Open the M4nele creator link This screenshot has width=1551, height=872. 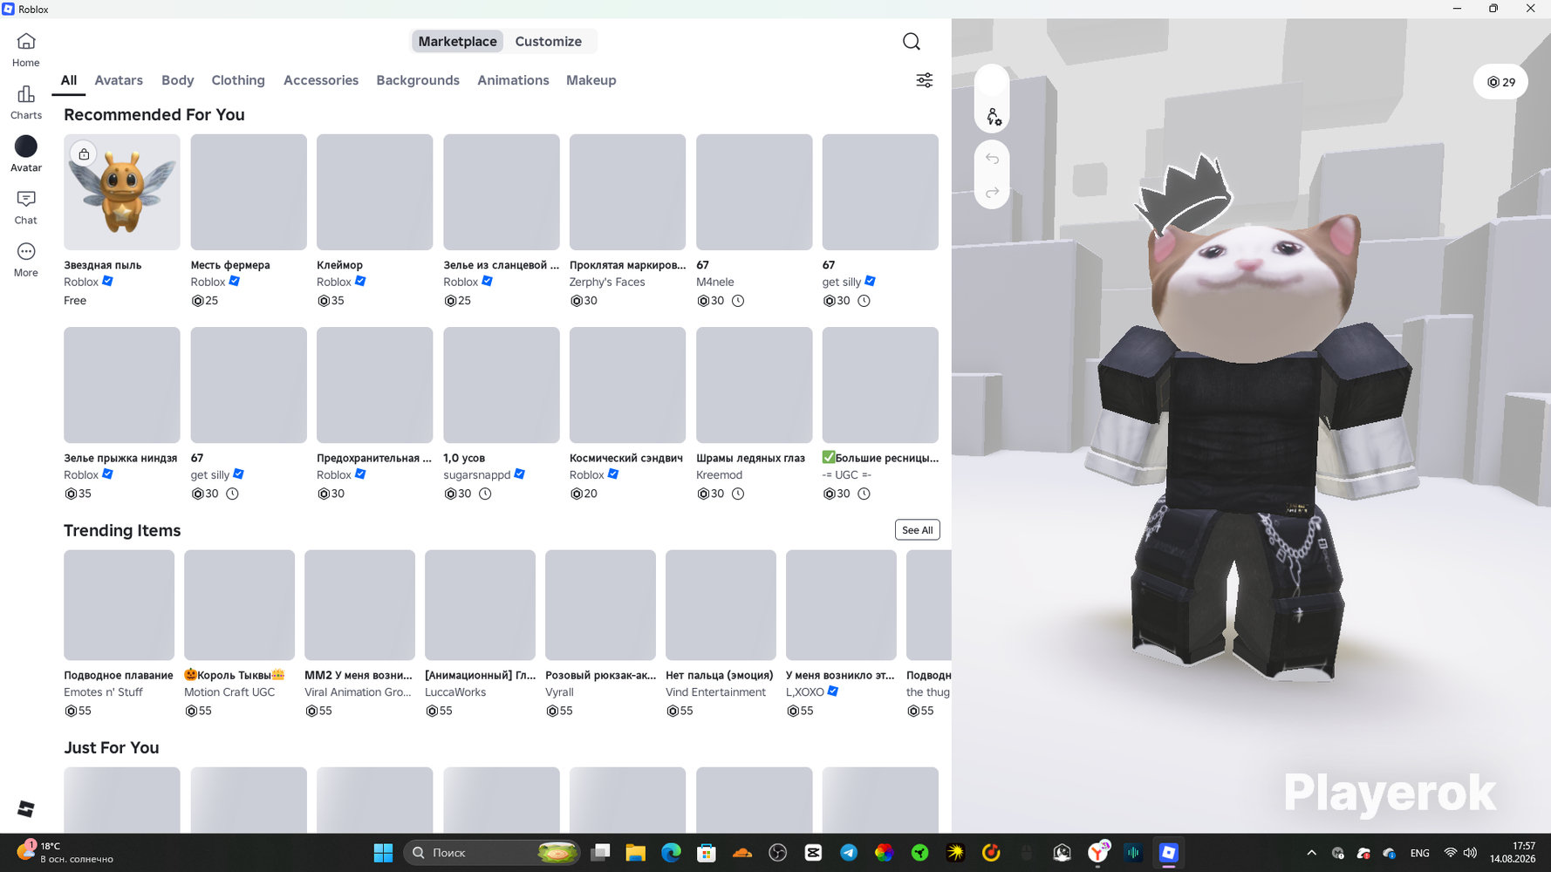coord(715,282)
